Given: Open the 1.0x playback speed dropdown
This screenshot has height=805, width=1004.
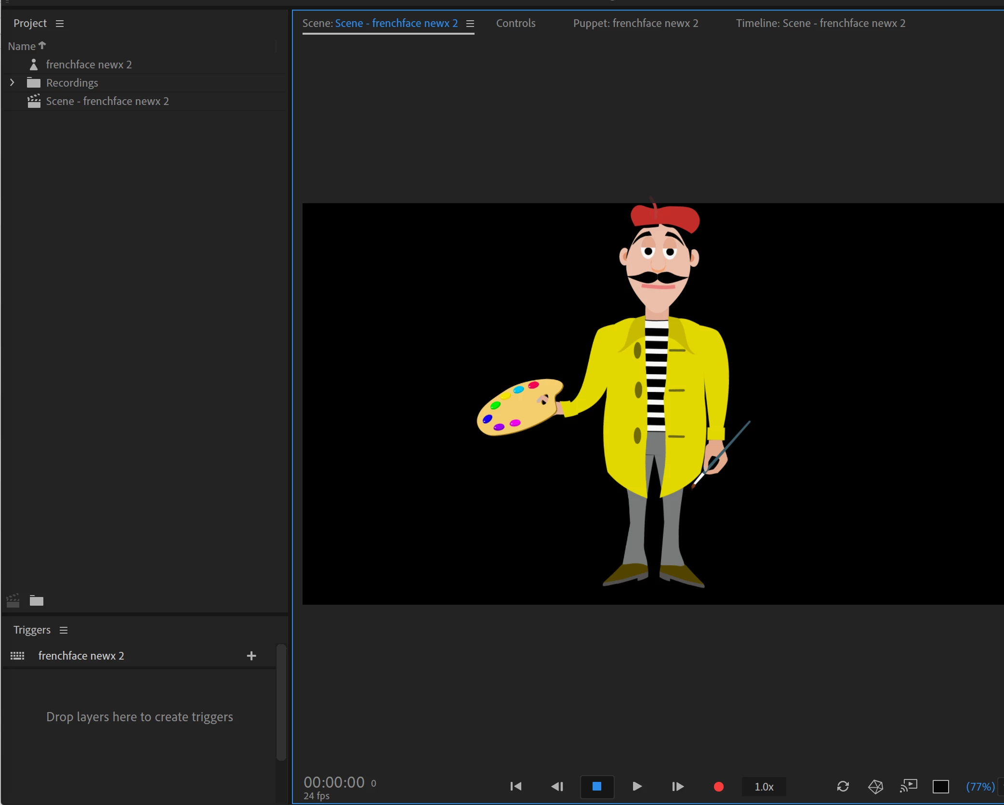Looking at the screenshot, I should click(764, 787).
